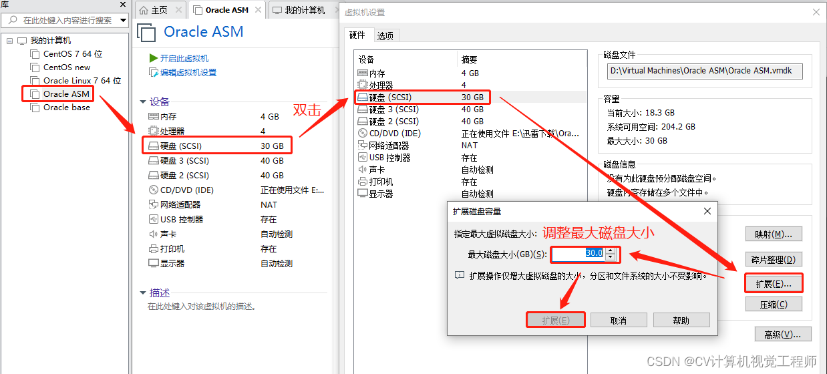
Task: Click the 声卡 icon in settings dialog list
Action: pyautogui.click(x=363, y=170)
